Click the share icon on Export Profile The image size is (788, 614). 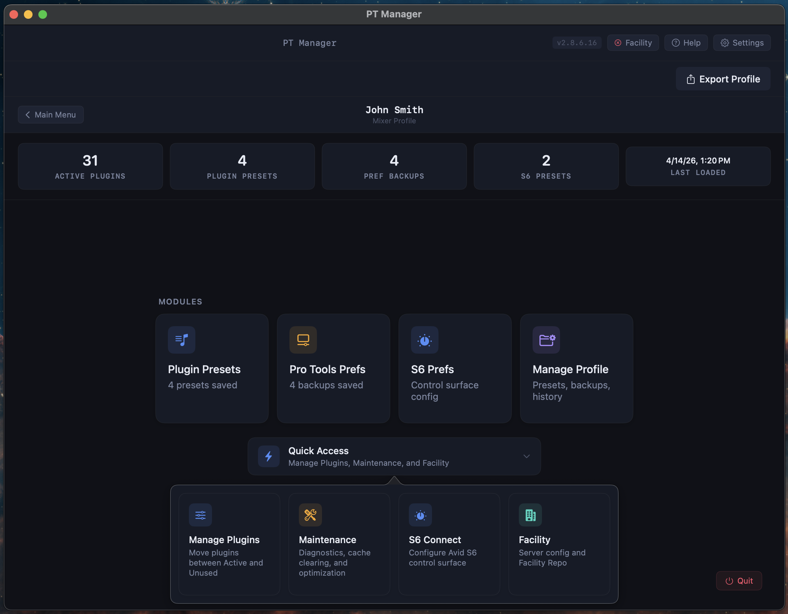tap(691, 79)
